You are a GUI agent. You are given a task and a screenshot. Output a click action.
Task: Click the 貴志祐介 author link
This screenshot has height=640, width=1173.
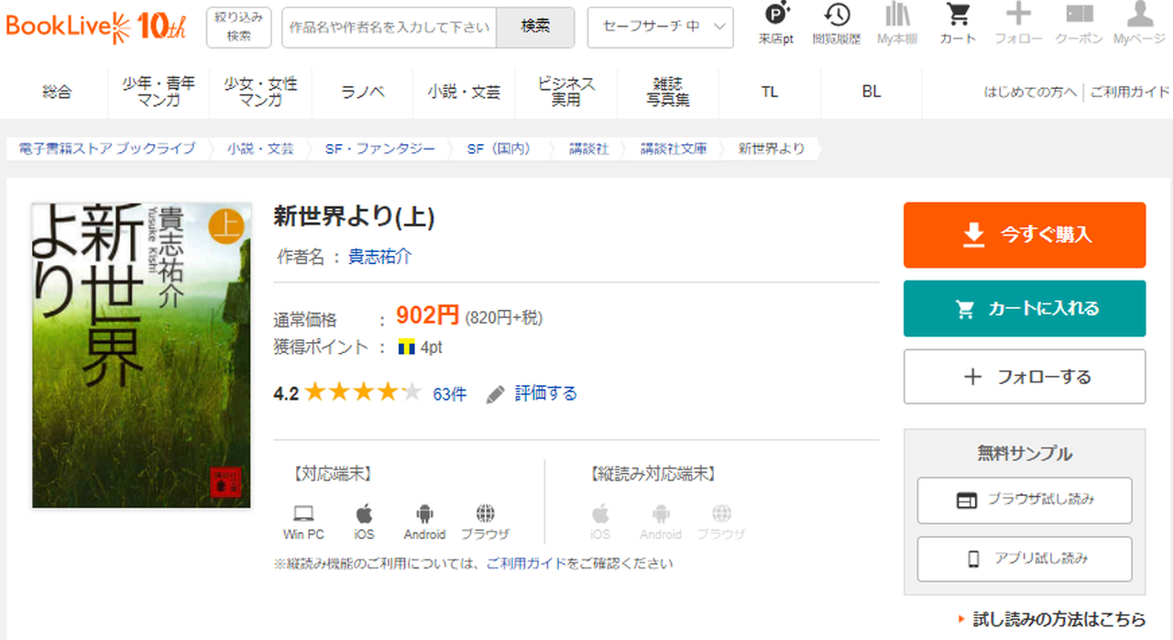pyautogui.click(x=379, y=257)
